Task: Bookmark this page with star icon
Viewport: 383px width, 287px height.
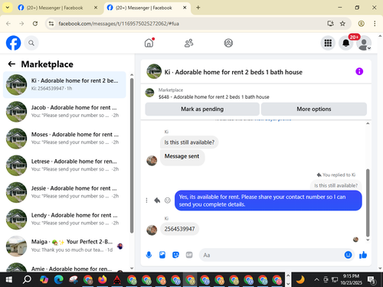Action: click(x=342, y=24)
